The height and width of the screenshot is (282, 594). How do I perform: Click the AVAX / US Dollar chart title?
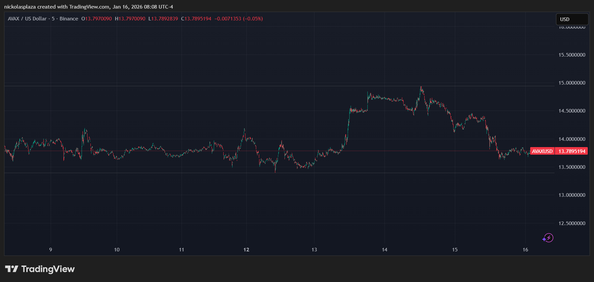[x=27, y=19]
